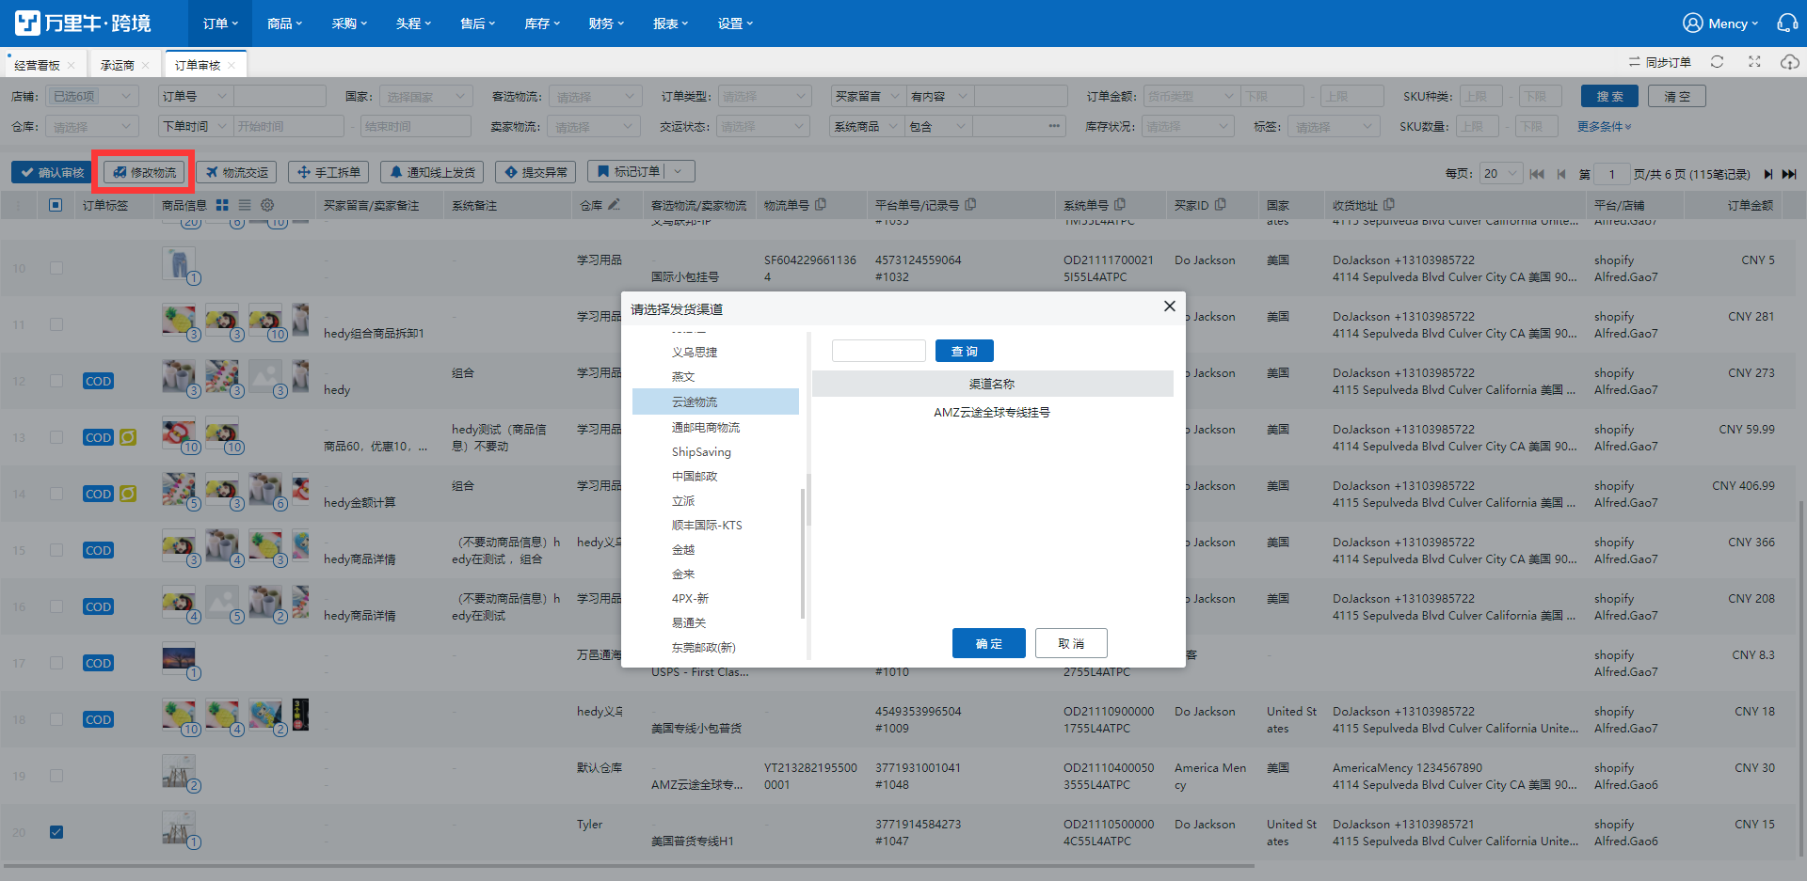Close the 订单审核 tab via its X
The height and width of the screenshot is (881, 1807).
pos(232,66)
